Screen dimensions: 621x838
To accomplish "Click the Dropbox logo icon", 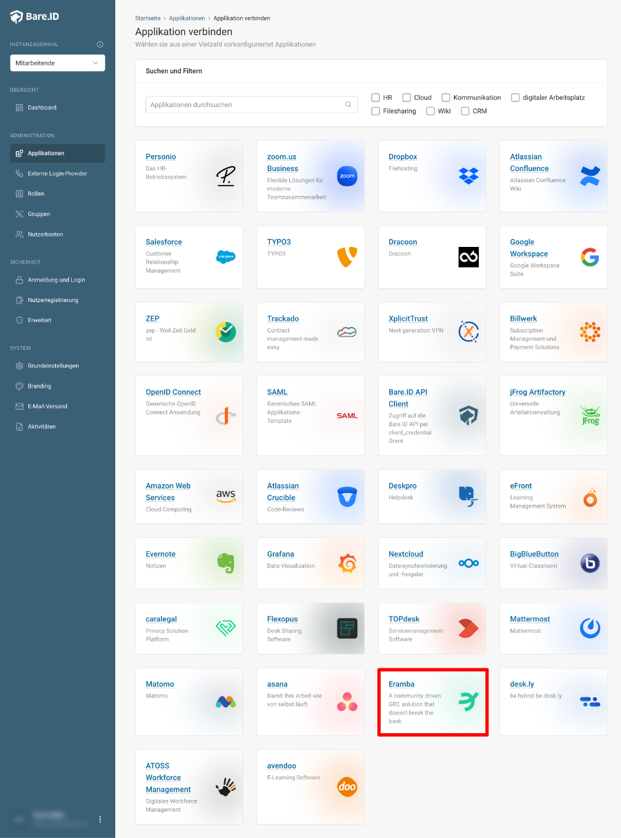I will pyautogui.click(x=469, y=177).
